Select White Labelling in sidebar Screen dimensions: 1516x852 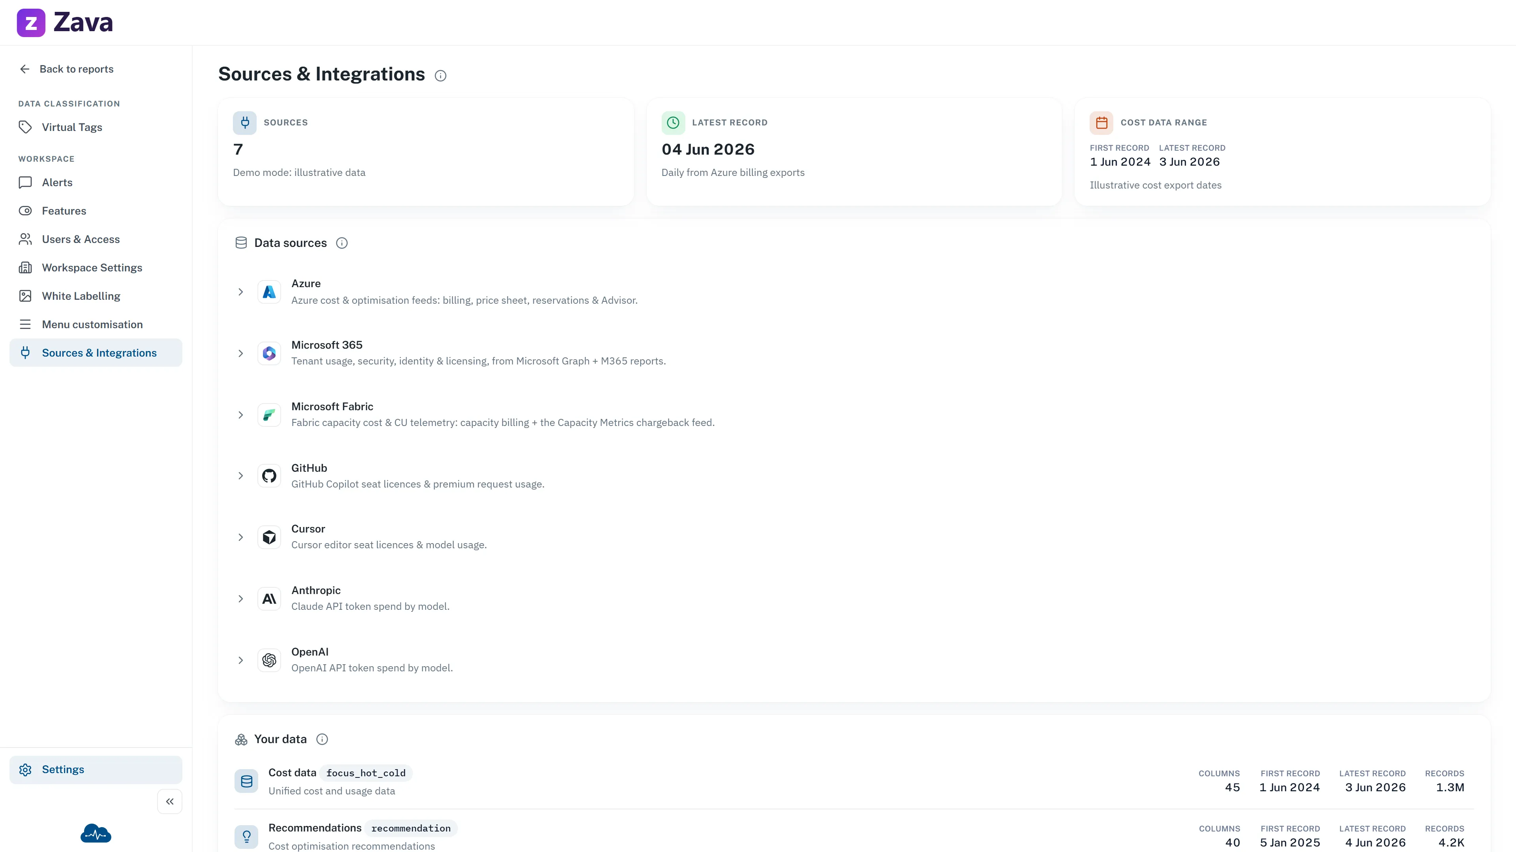tap(96, 296)
